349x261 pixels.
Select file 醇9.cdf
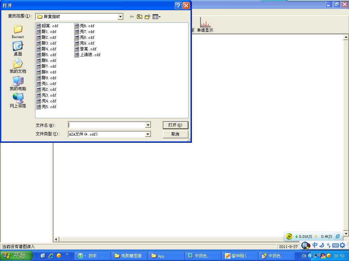point(46,78)
